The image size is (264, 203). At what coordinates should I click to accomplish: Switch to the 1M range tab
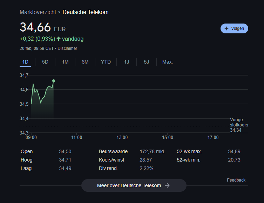pyautogui.click(x=65, y=62)
